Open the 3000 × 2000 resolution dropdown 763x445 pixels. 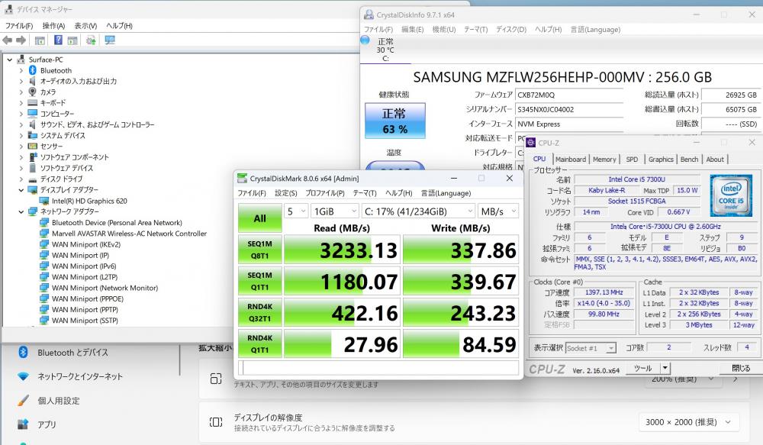tap(688, 422)
